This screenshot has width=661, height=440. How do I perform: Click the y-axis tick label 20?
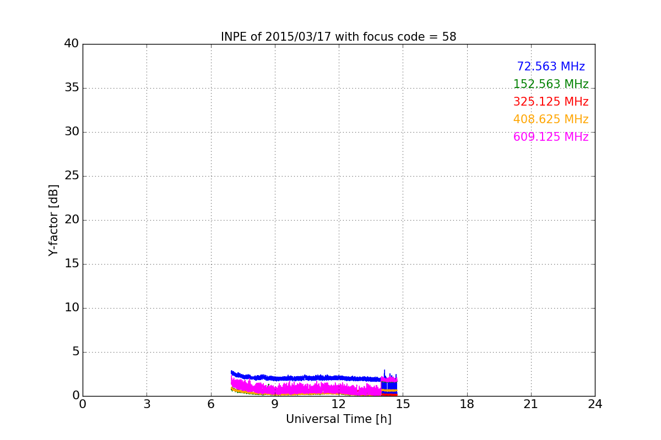point(72,220)
